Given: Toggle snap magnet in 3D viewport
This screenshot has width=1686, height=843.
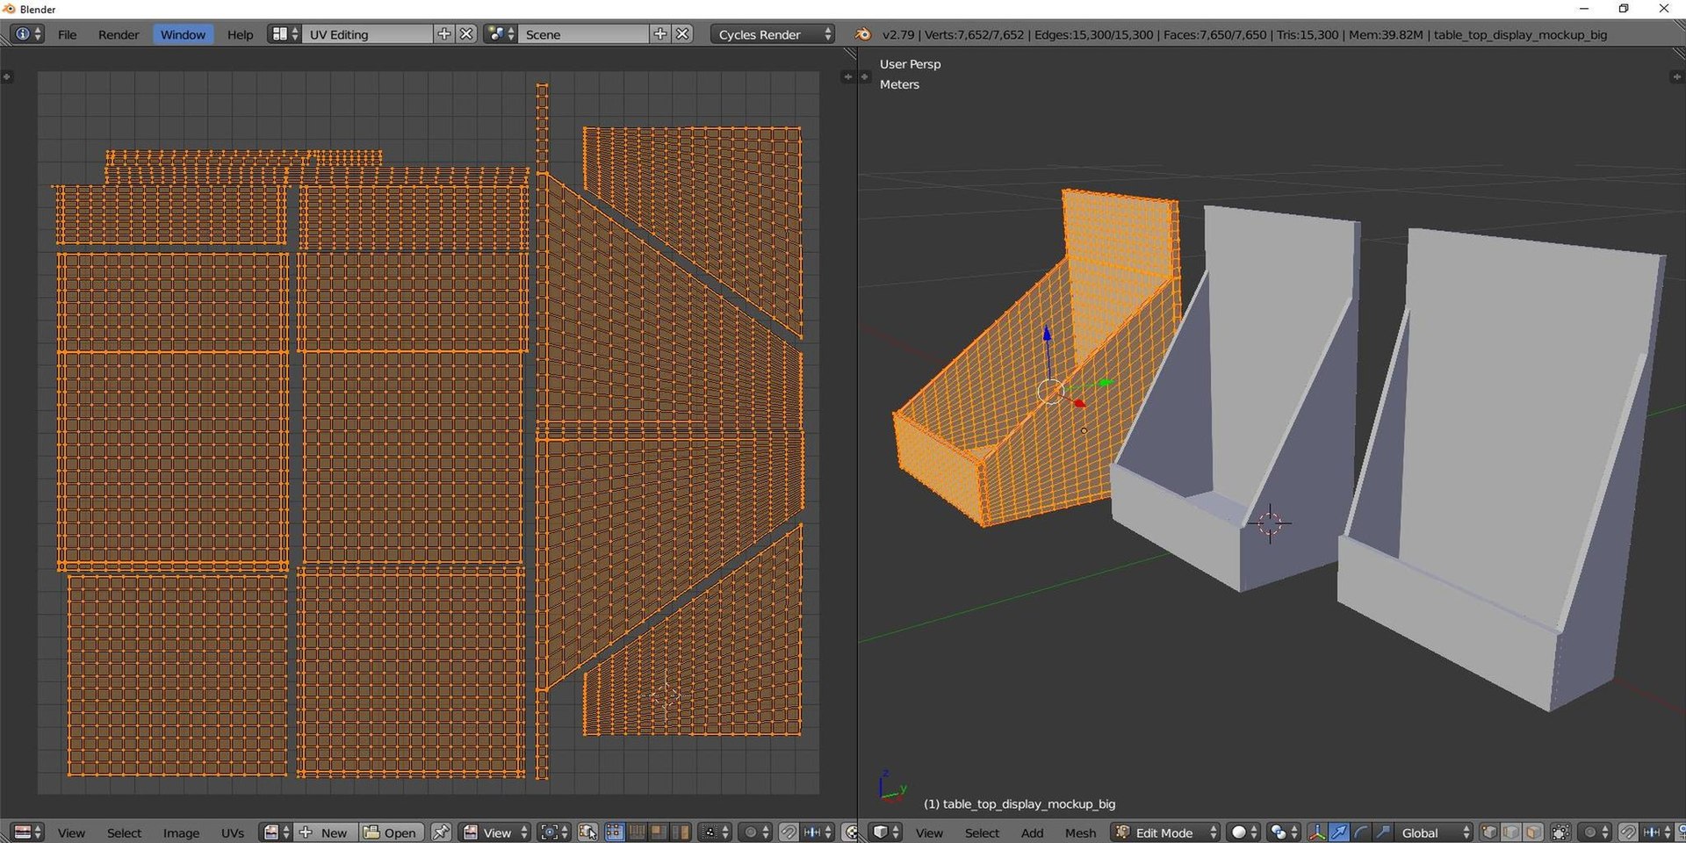Looking at the screenshot, I should [1627, 832].
